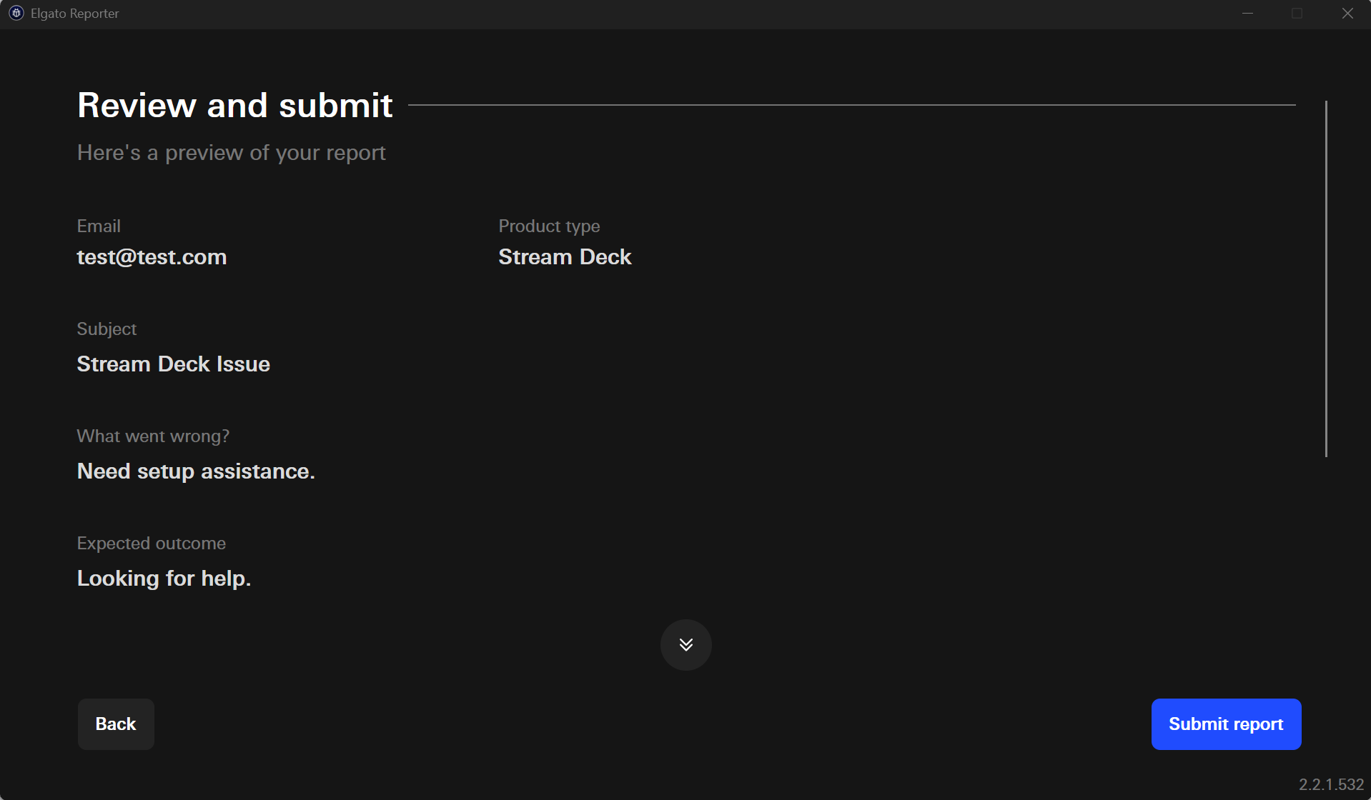Image resolution: width=1371 pixels, height=800 pixels.
Task: Click the Expected outcome label
Action: point(151,543)
